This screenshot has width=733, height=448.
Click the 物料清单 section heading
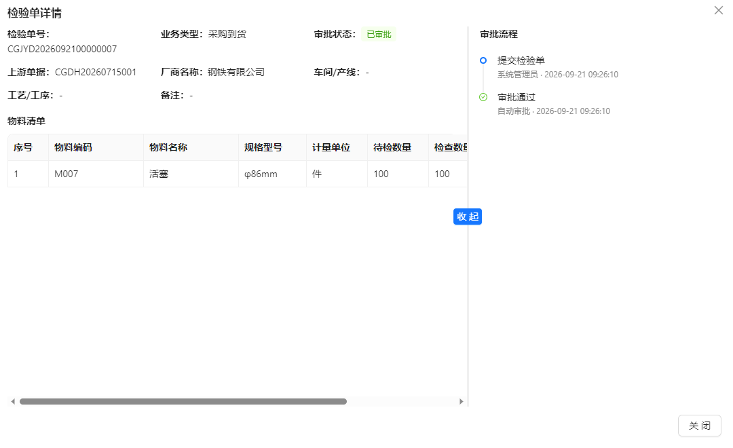(x=26, y=121)
